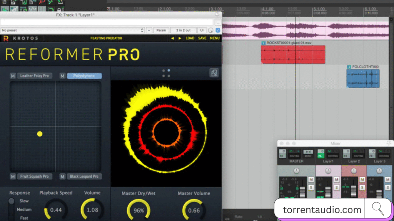Open the Reformer MENU
Screen dimensions: 394x221
pyautogui.click(x=214, y=38)
